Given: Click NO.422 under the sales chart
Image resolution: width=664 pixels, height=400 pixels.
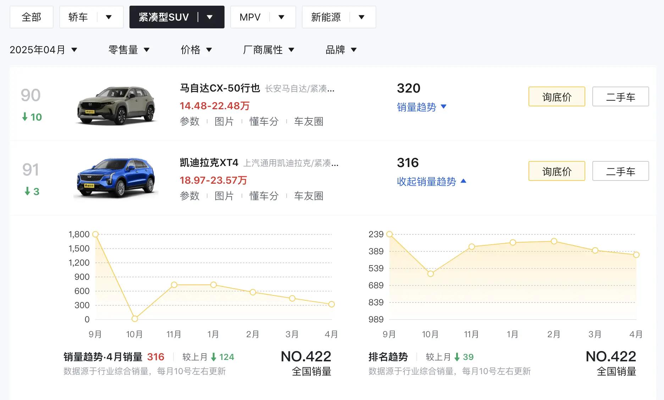Looking at the screenshot, I should [306, 356].
